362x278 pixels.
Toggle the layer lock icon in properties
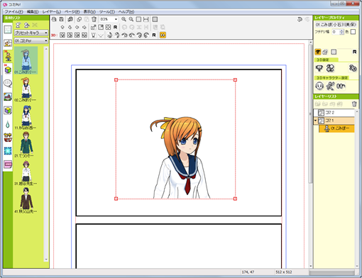(x=325, y=52)
